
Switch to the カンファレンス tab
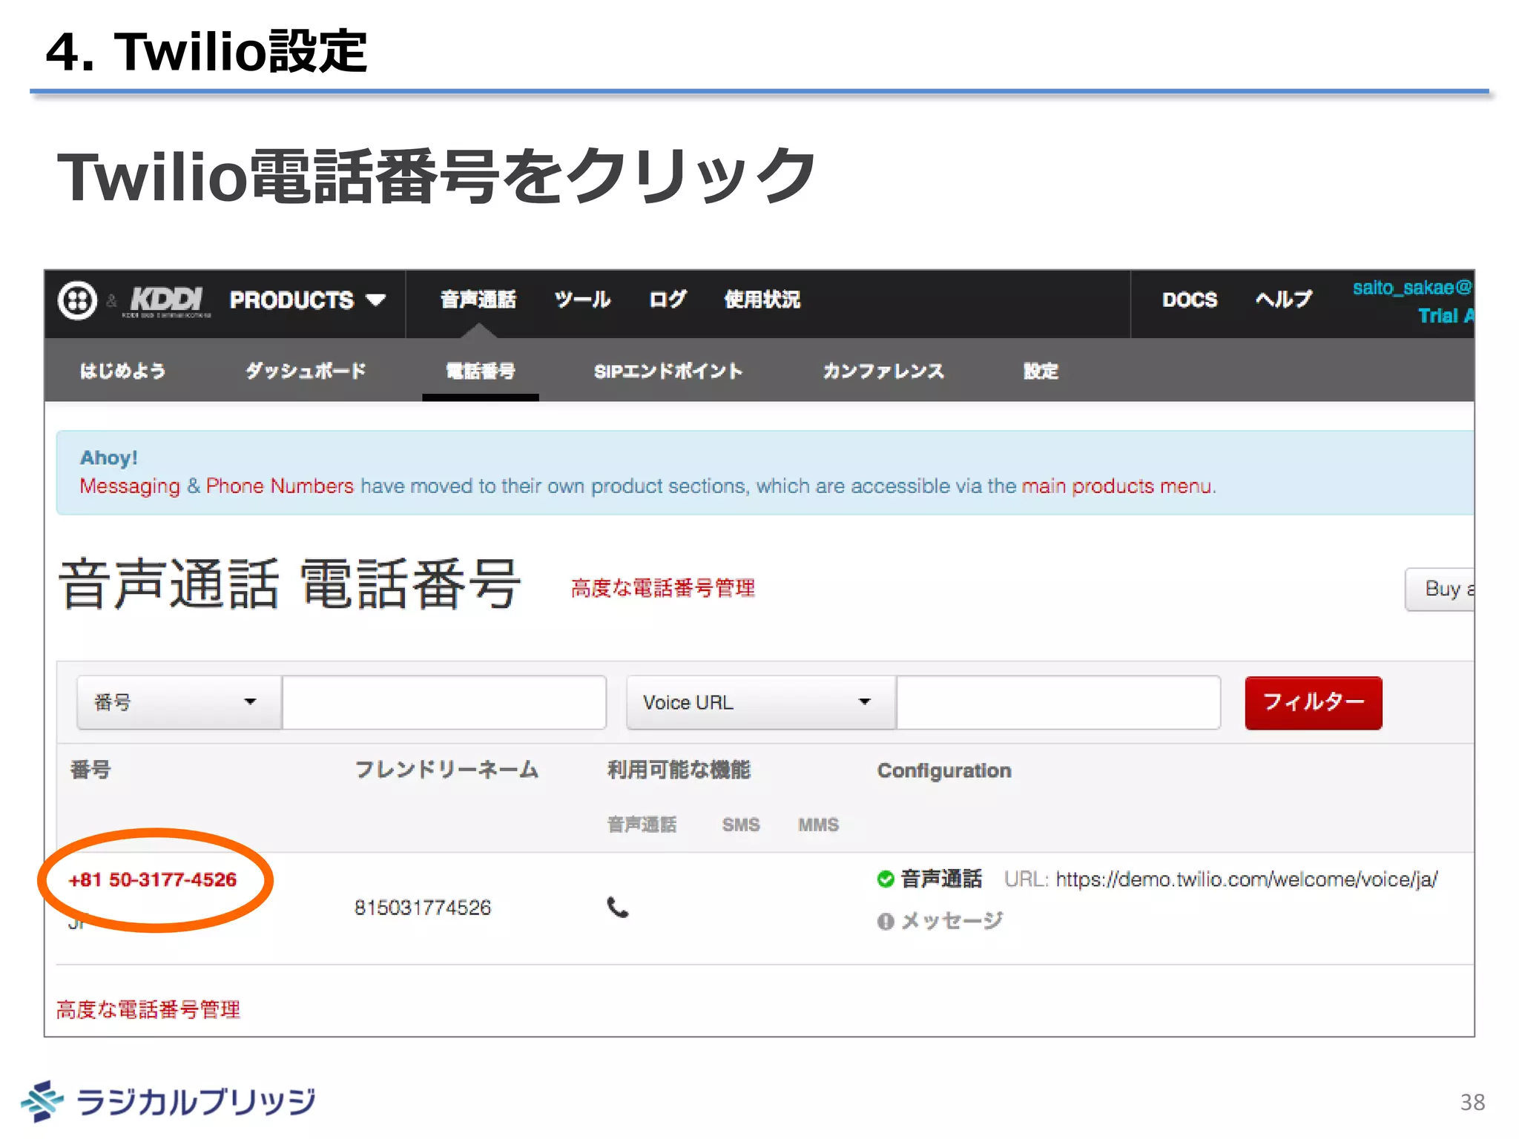[x=883, y=371]
